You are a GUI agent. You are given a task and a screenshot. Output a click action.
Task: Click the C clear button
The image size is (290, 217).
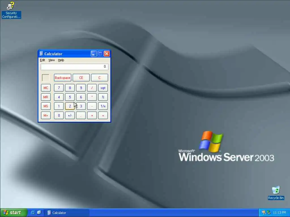(99, 78)
